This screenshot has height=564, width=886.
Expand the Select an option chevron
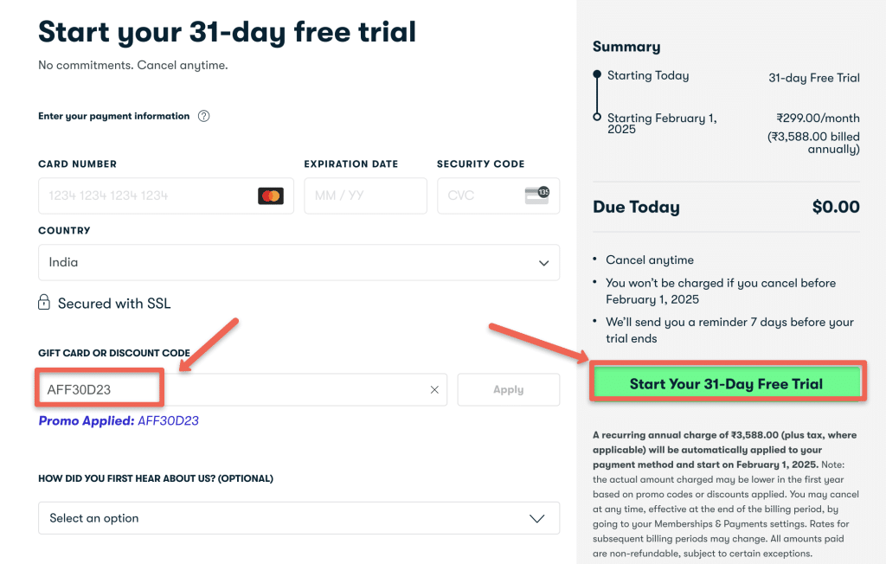coord(536,517)
